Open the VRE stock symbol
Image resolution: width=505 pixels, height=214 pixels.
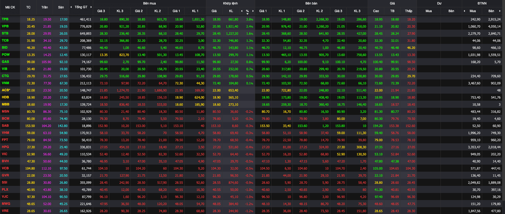[5, 211]
